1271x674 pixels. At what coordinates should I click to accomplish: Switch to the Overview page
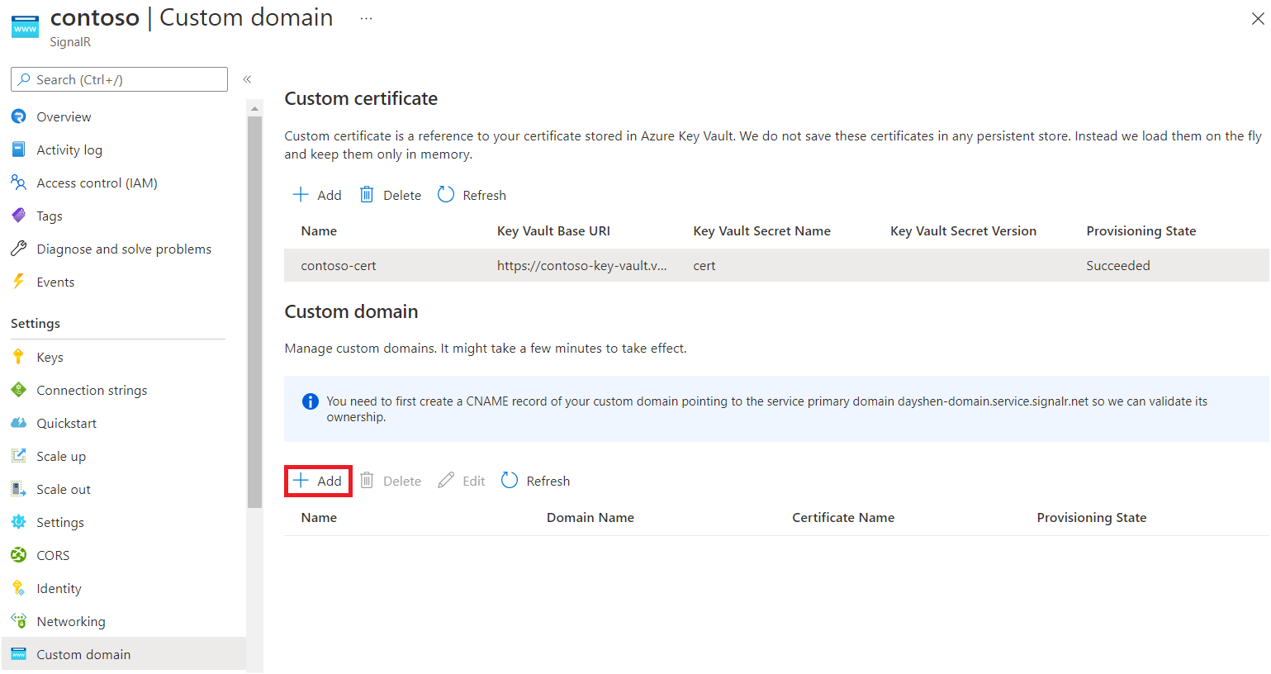[63, 116]
